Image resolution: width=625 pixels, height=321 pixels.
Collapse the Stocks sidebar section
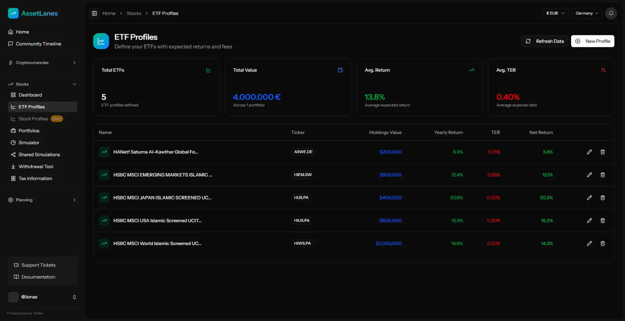tap(43, 84)
